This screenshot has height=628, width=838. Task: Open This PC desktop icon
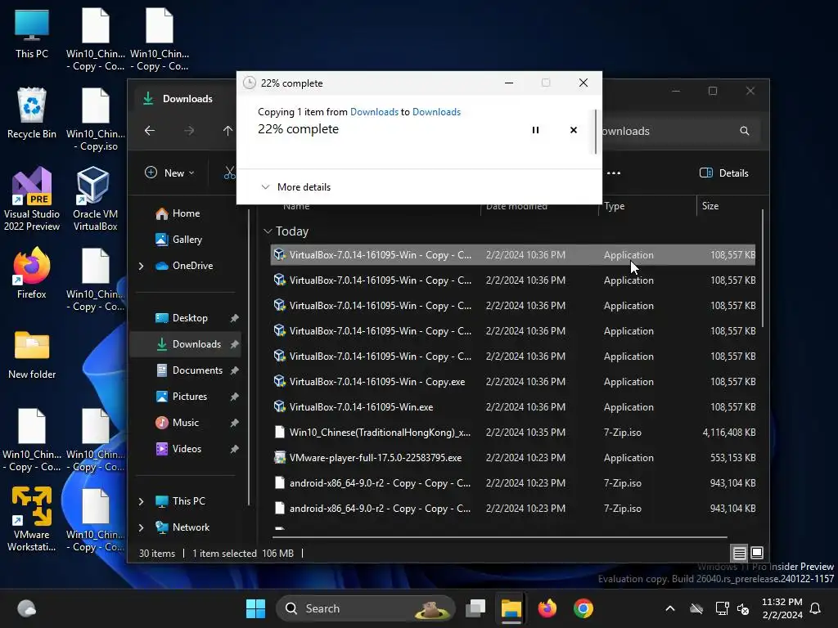[32, 34]
